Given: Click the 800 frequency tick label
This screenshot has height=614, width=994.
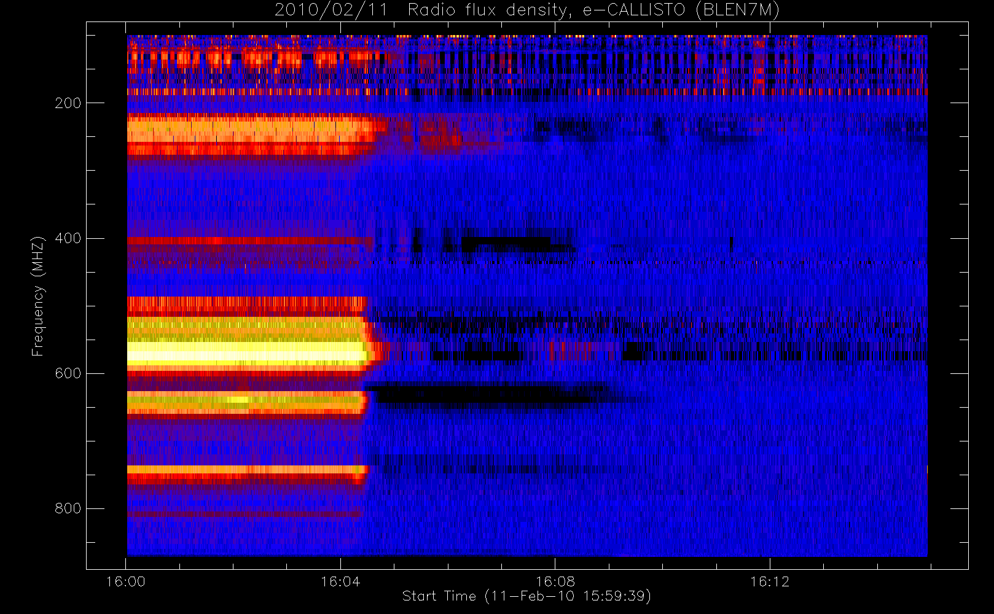Looking at the screenshot, I should (x=68, y=508).
